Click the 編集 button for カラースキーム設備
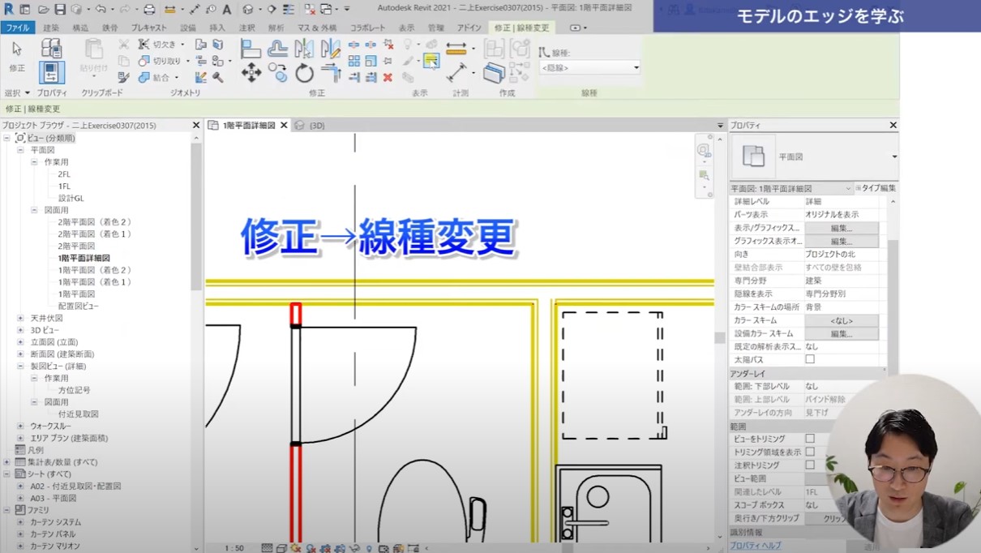This screenshot has width=981, height=553. point(841,333)
